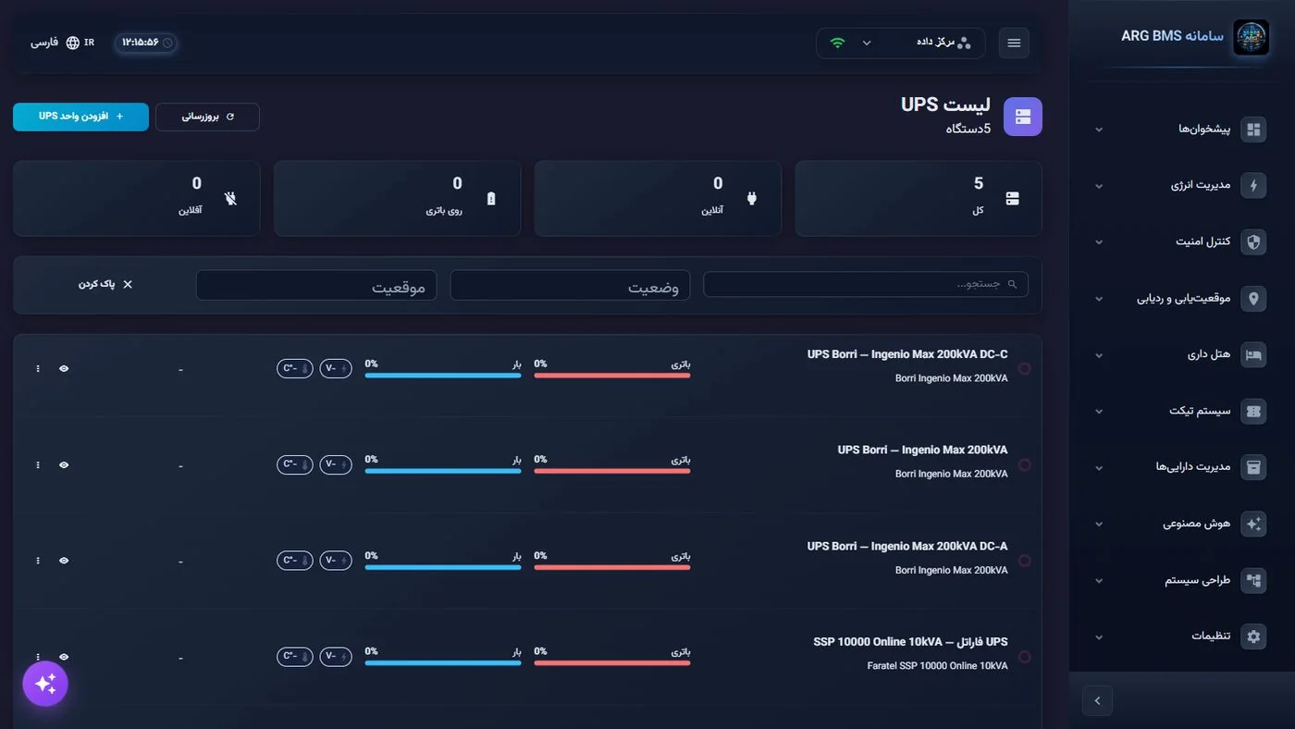Open the hotel management bed icon
1295x729 pixels.
pos(1253,355)
